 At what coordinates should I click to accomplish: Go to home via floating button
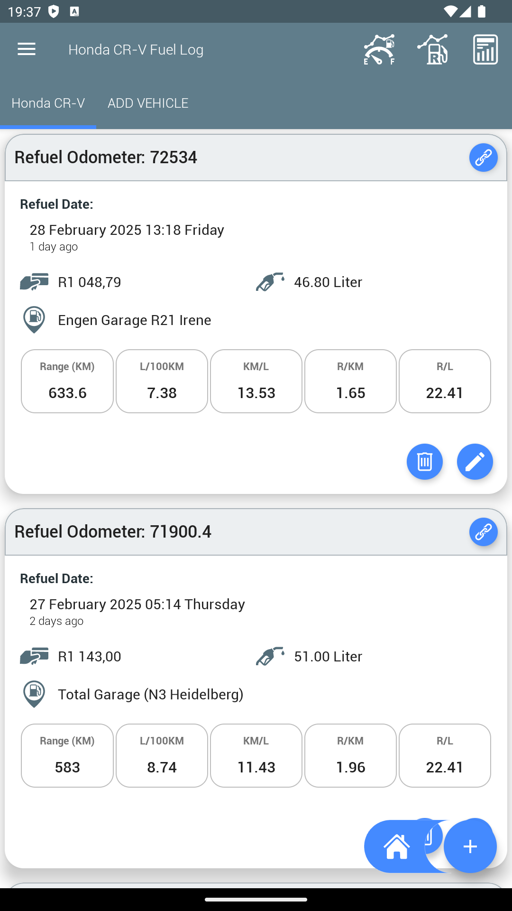click(x=397, y=846)
